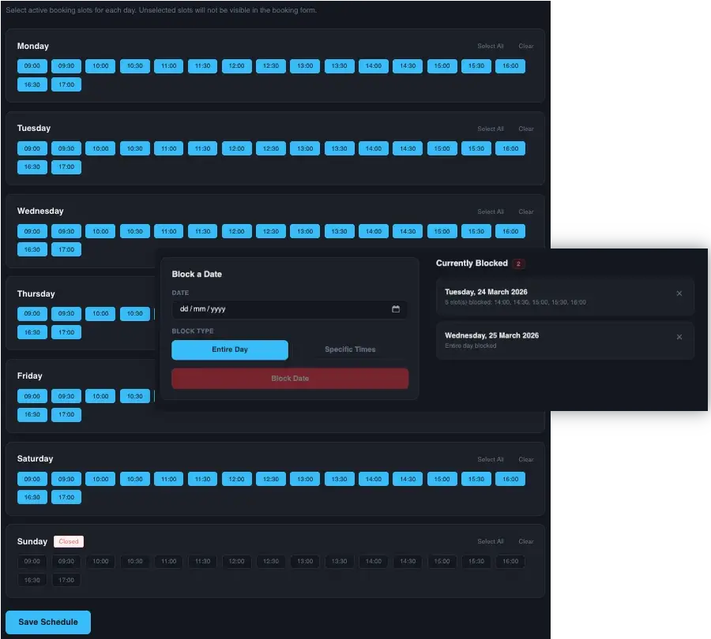Click 'Entire day blocked' description text
This screenshot has height=639, width=711.
coord(470,346)
